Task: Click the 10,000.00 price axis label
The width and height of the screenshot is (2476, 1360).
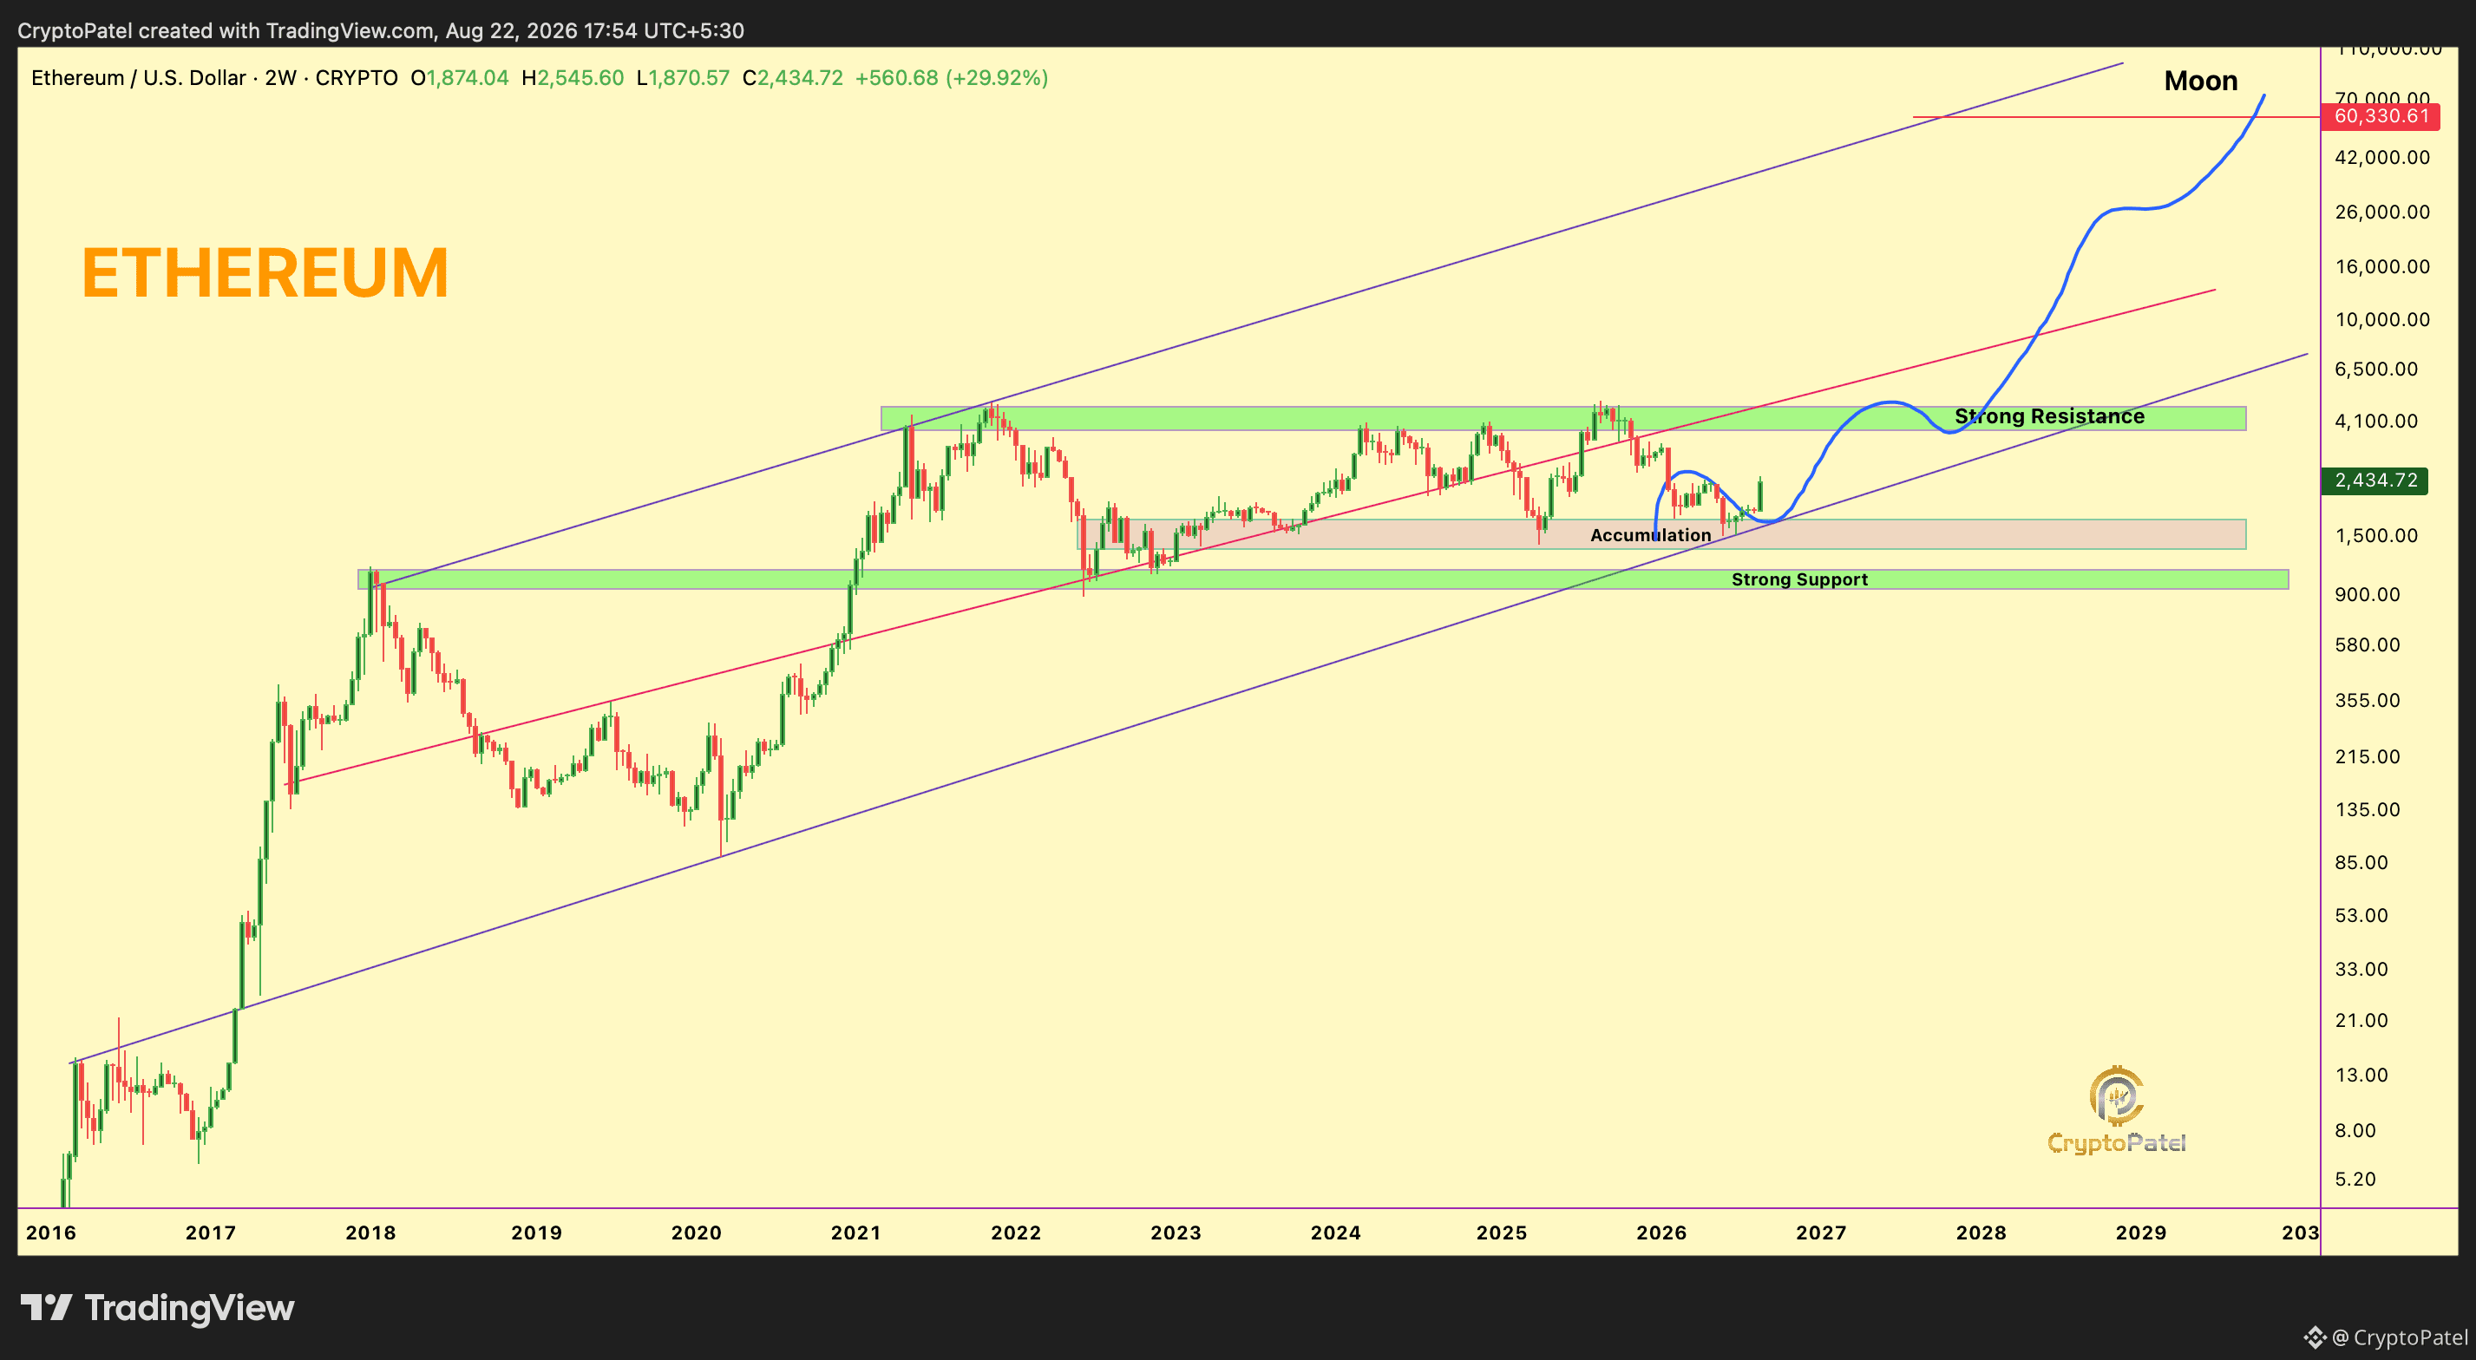Action: (x=2383, y=320)
